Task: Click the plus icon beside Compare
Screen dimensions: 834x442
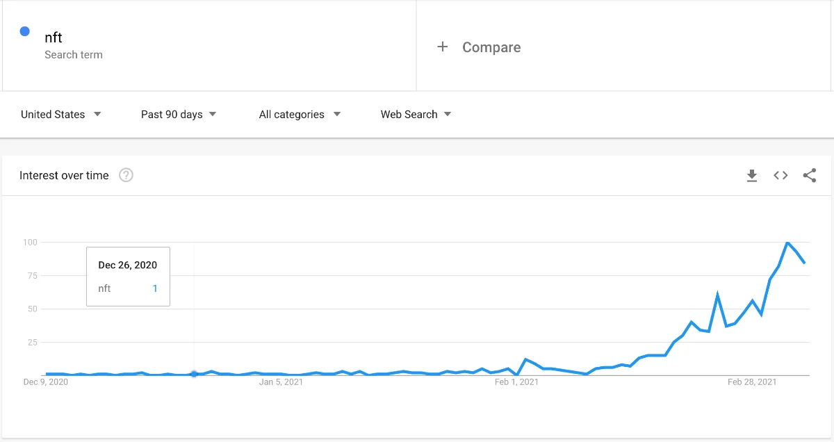Action: (442, 47)
